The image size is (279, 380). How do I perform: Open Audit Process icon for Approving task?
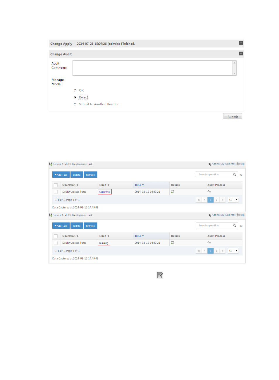[x=209, y=192]
